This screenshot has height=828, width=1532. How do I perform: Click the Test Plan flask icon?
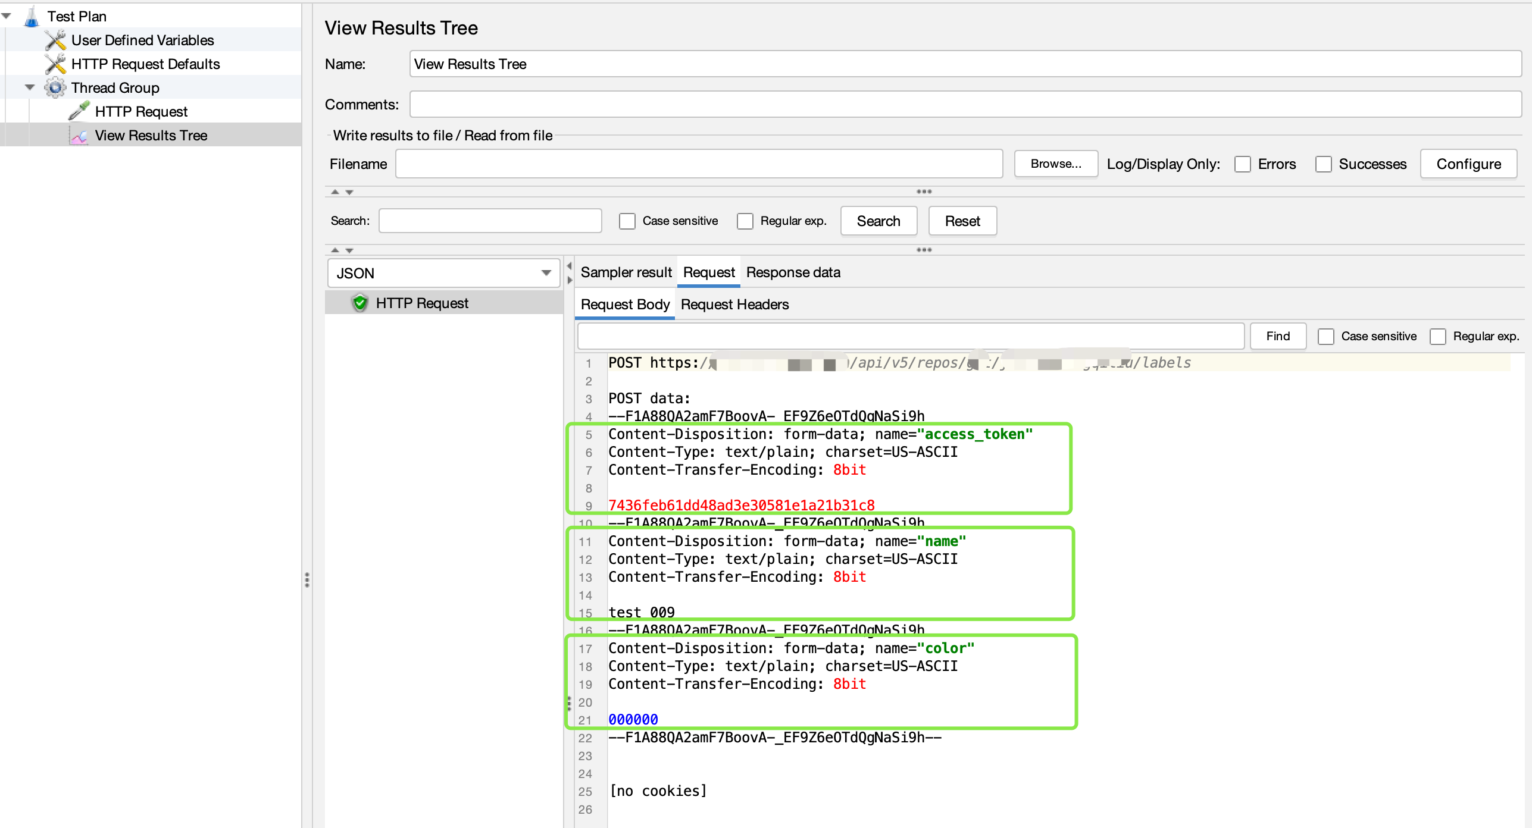(32, 17)
